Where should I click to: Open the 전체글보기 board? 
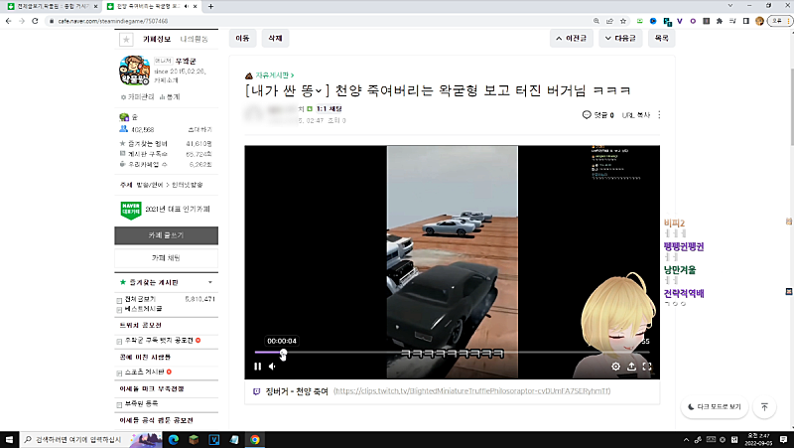click(x=141, y=299)
